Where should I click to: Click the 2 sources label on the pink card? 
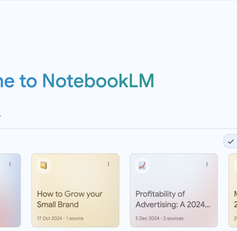tap(173, 218)
